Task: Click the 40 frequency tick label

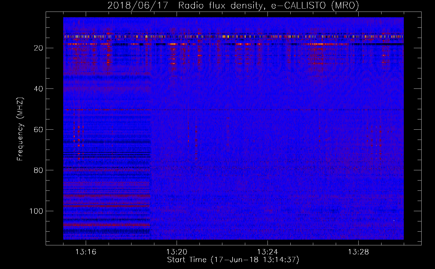Action: tap(38, 89)
